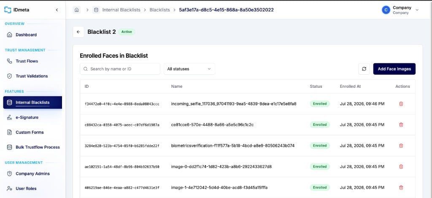The image size is (432, 198).
Task: Delete the image-1-4e712042 face entry
Action: point(401,187)
